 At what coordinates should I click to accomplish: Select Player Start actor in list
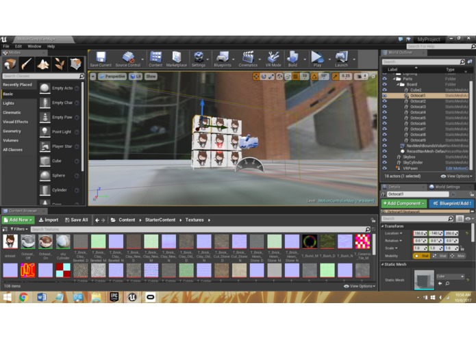click(x=59, y=146)
